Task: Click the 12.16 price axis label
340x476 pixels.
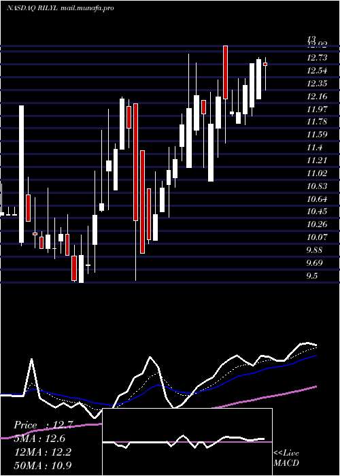Action: (318, 97)
